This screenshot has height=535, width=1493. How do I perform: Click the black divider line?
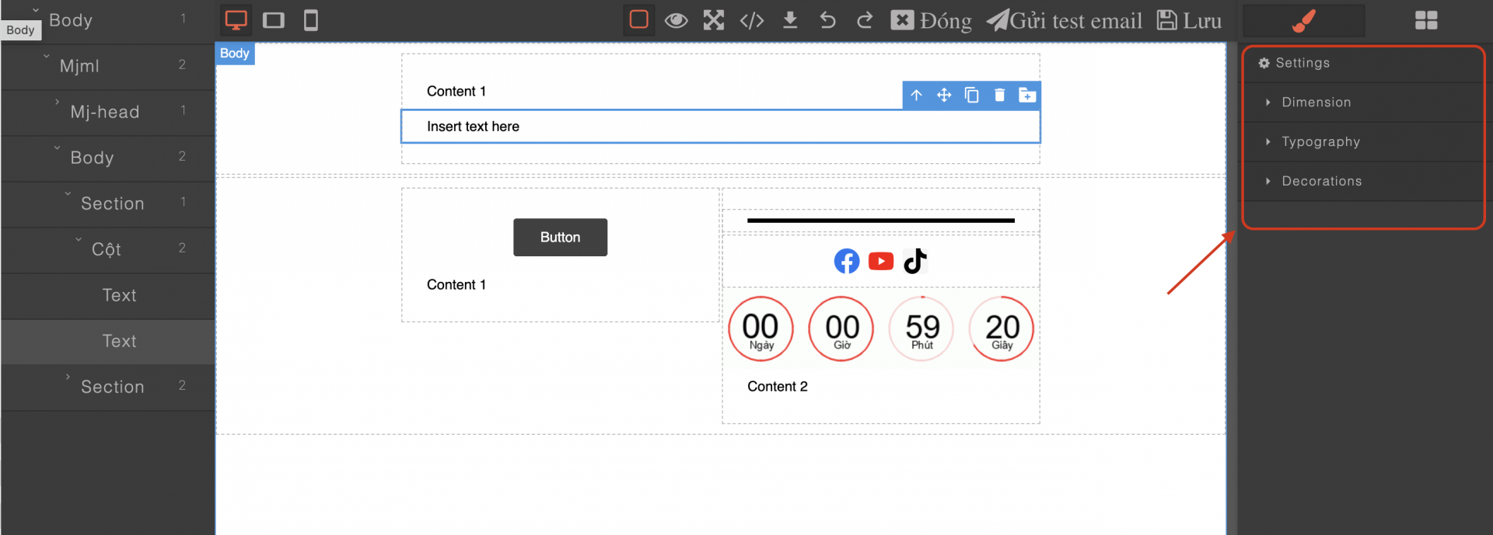tap(881, 221)
